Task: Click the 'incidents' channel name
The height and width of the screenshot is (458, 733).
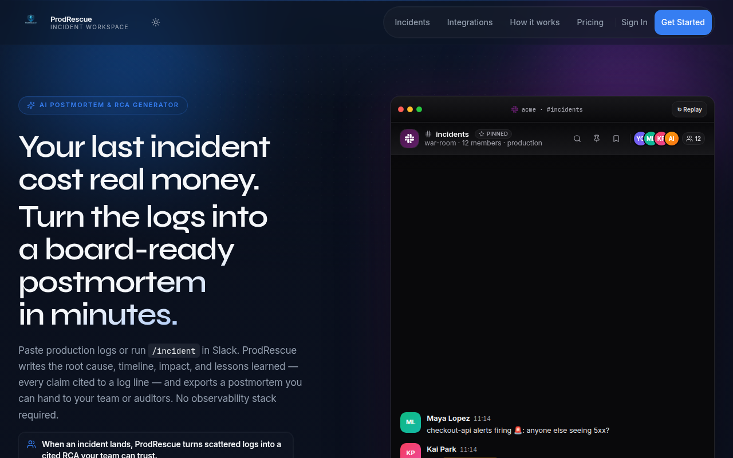Action: [452, 134]
